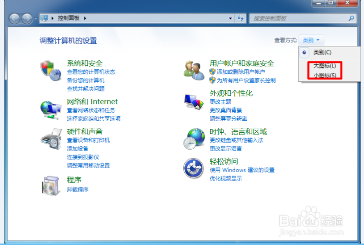The width and height of the screenshot is (364, 245).
Task: Open 用户帐户和家庭安全 heading
Action: [x=242, y=63]
